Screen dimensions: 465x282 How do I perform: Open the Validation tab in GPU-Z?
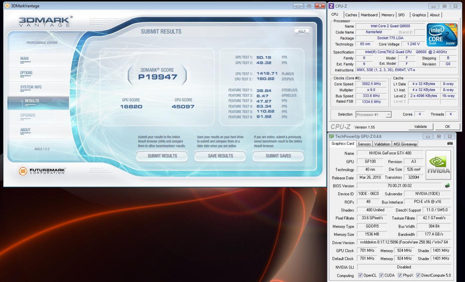coord(382,144)
